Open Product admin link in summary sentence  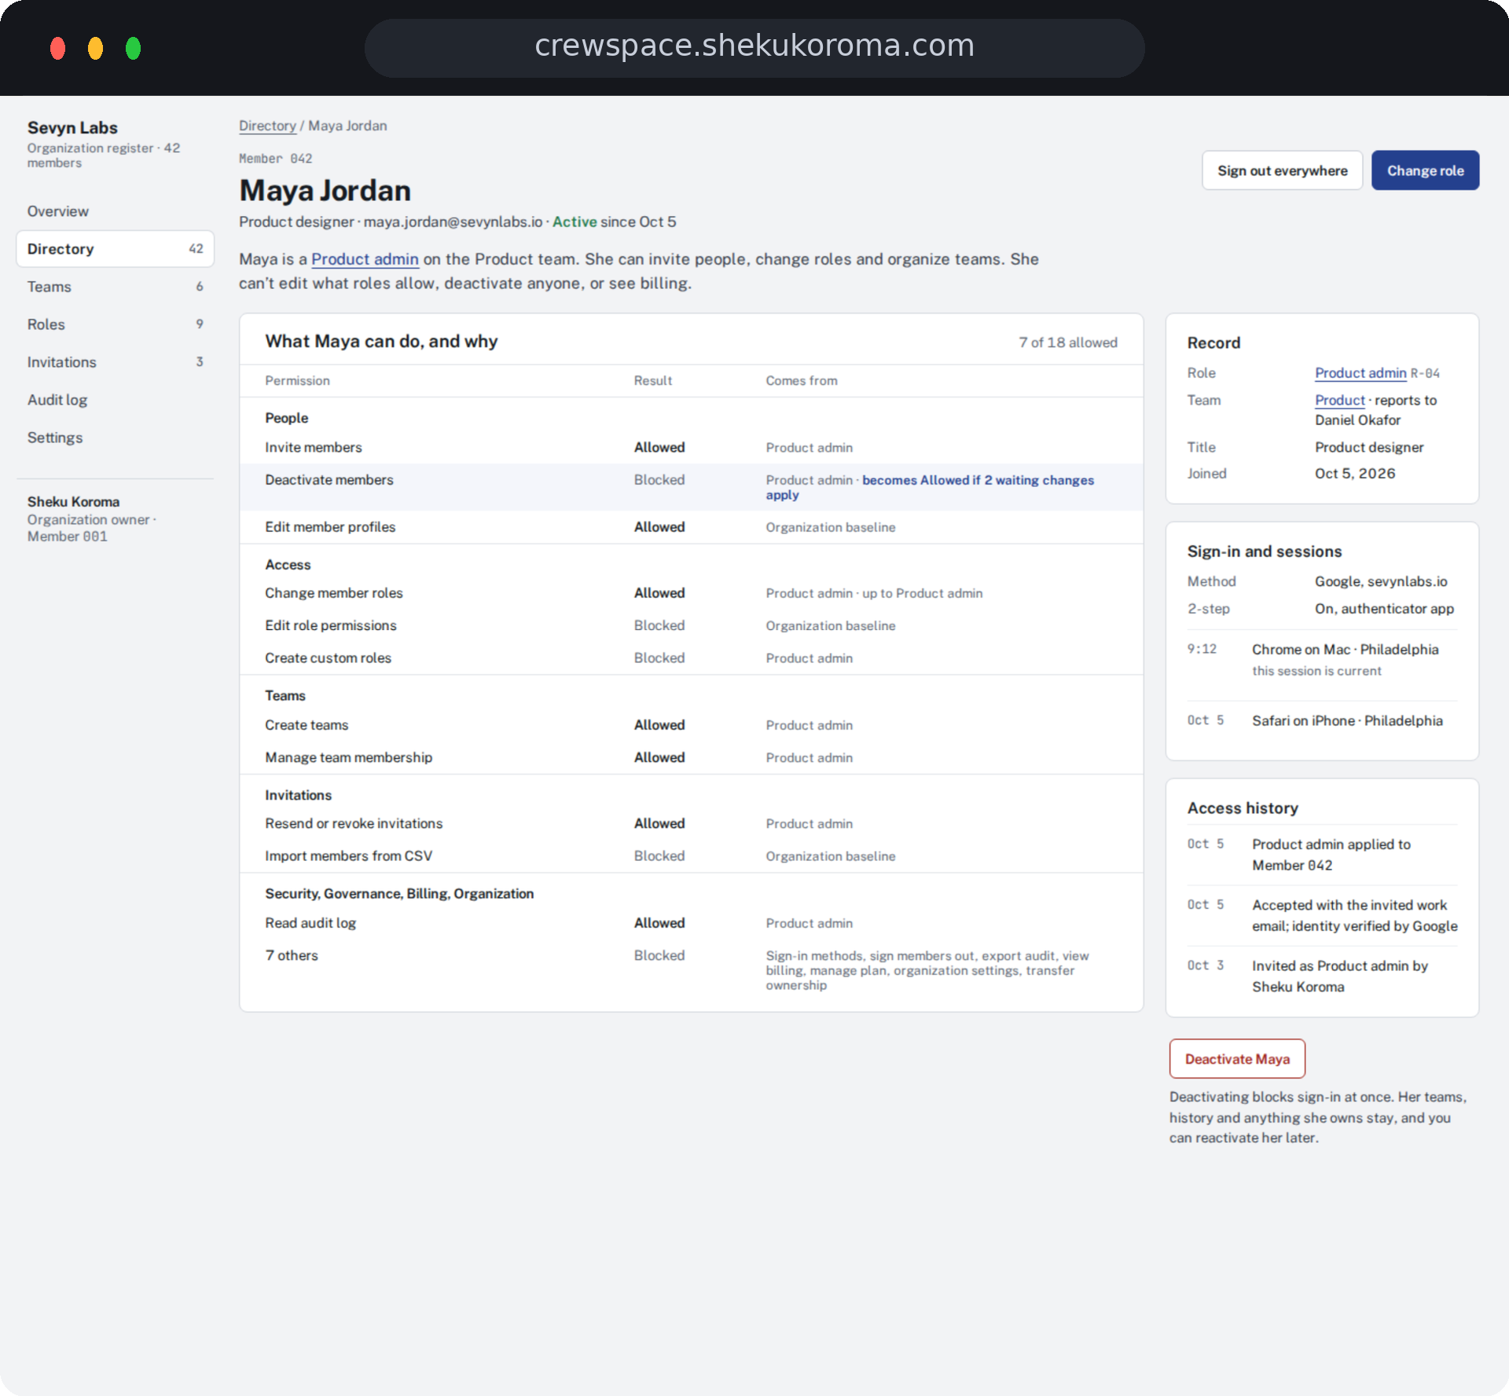pyautogui.click(x=365, y=259)
